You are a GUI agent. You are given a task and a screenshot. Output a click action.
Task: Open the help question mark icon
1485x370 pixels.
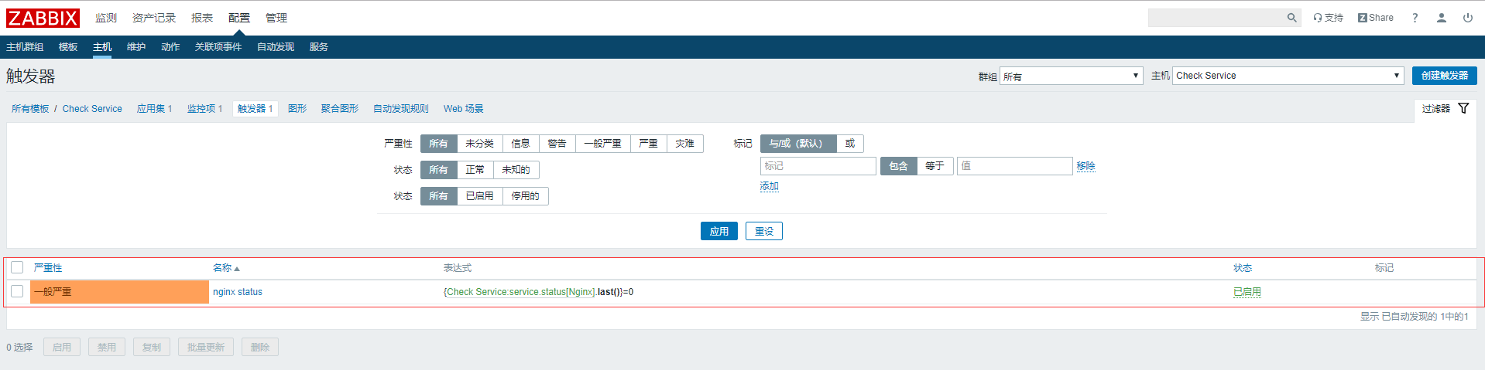coord(1415,18)
